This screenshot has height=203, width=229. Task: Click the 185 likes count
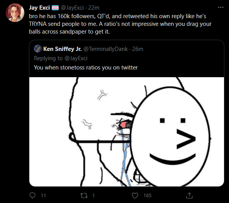click(148, 196)
